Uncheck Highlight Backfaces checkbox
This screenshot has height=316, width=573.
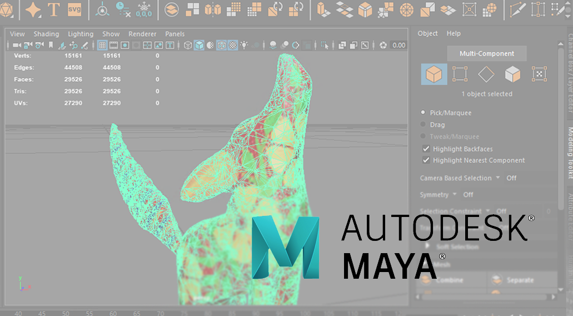coord(426,149)
